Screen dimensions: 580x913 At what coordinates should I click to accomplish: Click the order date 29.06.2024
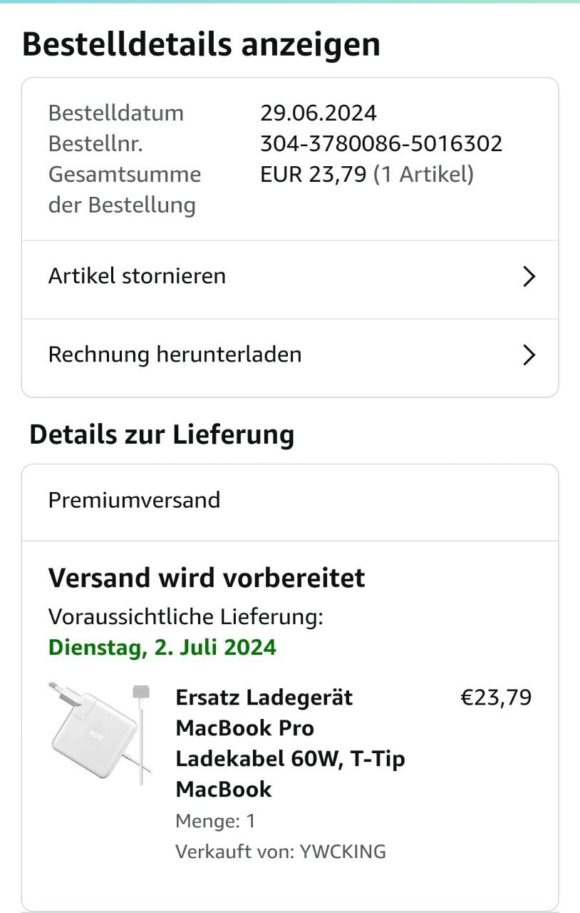[x=318, y=113]
